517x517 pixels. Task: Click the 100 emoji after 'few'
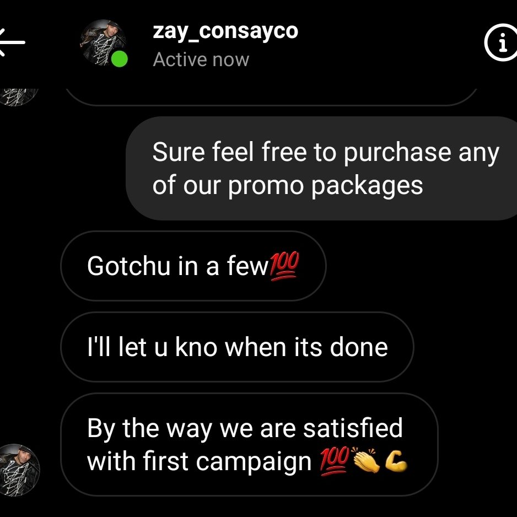point(284,266)
